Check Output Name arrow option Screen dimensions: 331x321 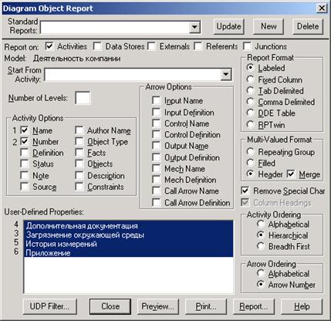[x=156, y=146]
